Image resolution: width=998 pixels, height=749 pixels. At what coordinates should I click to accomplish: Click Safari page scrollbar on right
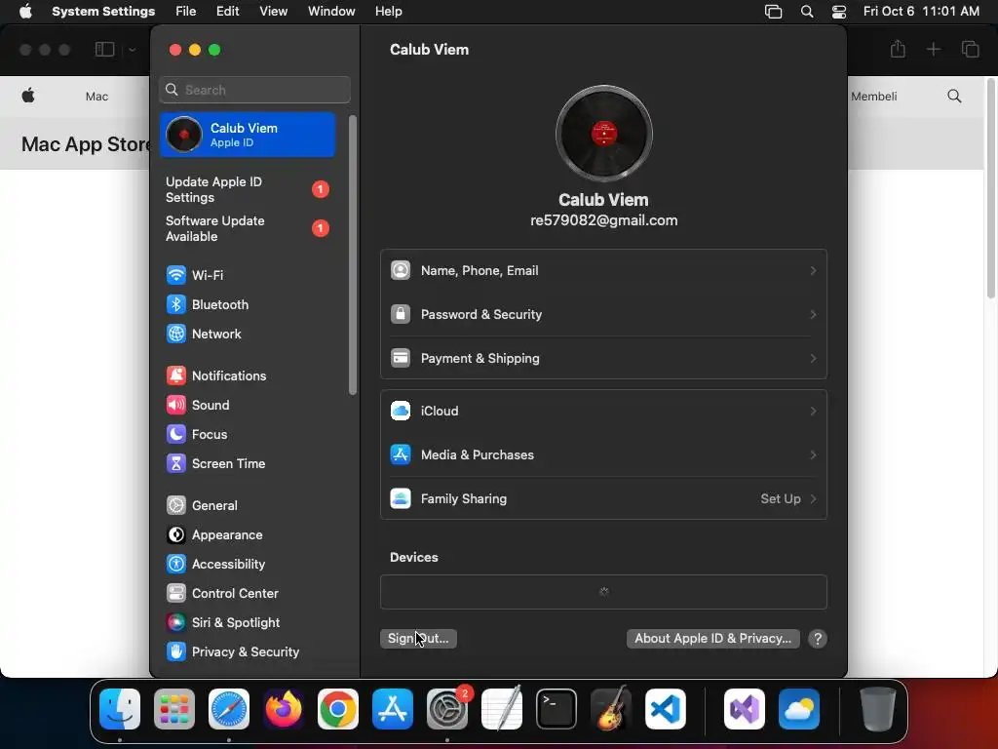point(991,188)
